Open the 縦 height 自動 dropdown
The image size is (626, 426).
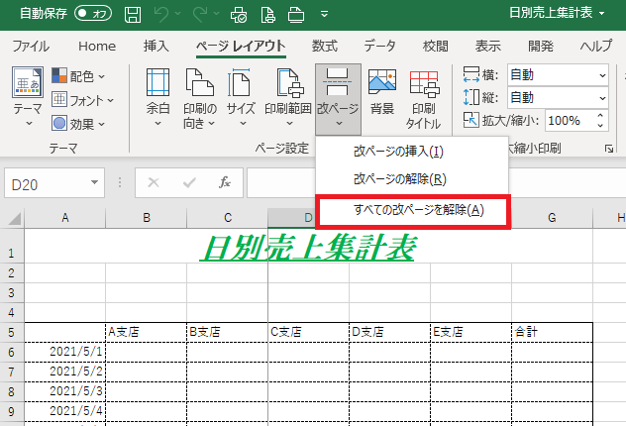(558, 97)
